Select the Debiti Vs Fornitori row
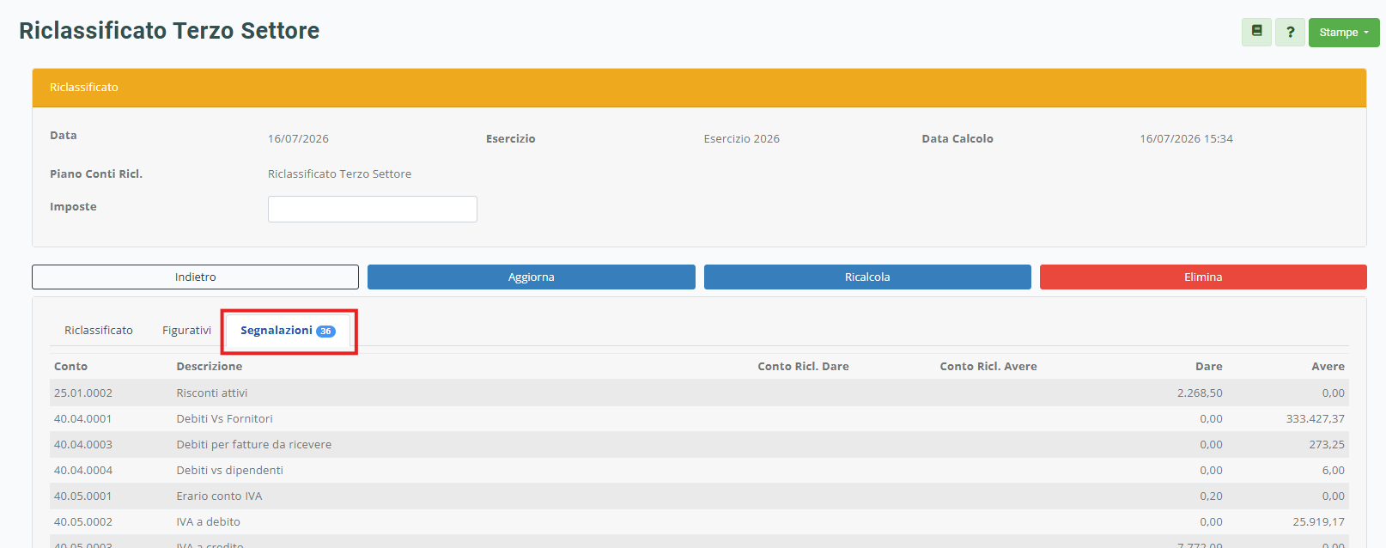Image resolution: width=1386 pixels, height=548 pixels. pos(699,418)
